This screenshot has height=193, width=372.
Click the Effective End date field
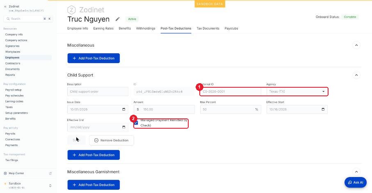point(98,127)
